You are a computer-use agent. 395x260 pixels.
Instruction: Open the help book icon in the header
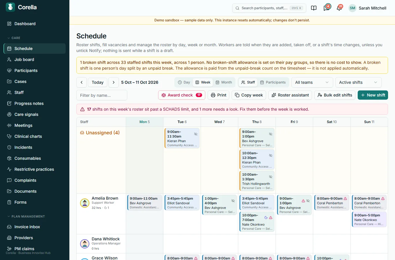click(x=314, y=8)
